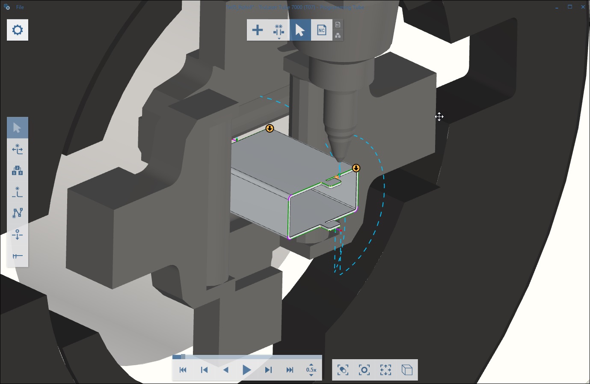Viewport: 590px width, 384px height.
Task: Select the laser processing tool in the top toolbar
Action: [278, 29]
